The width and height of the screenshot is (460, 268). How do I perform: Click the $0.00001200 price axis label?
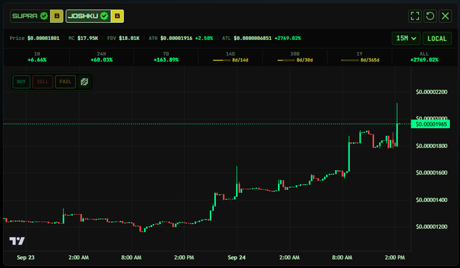[432, 227]
